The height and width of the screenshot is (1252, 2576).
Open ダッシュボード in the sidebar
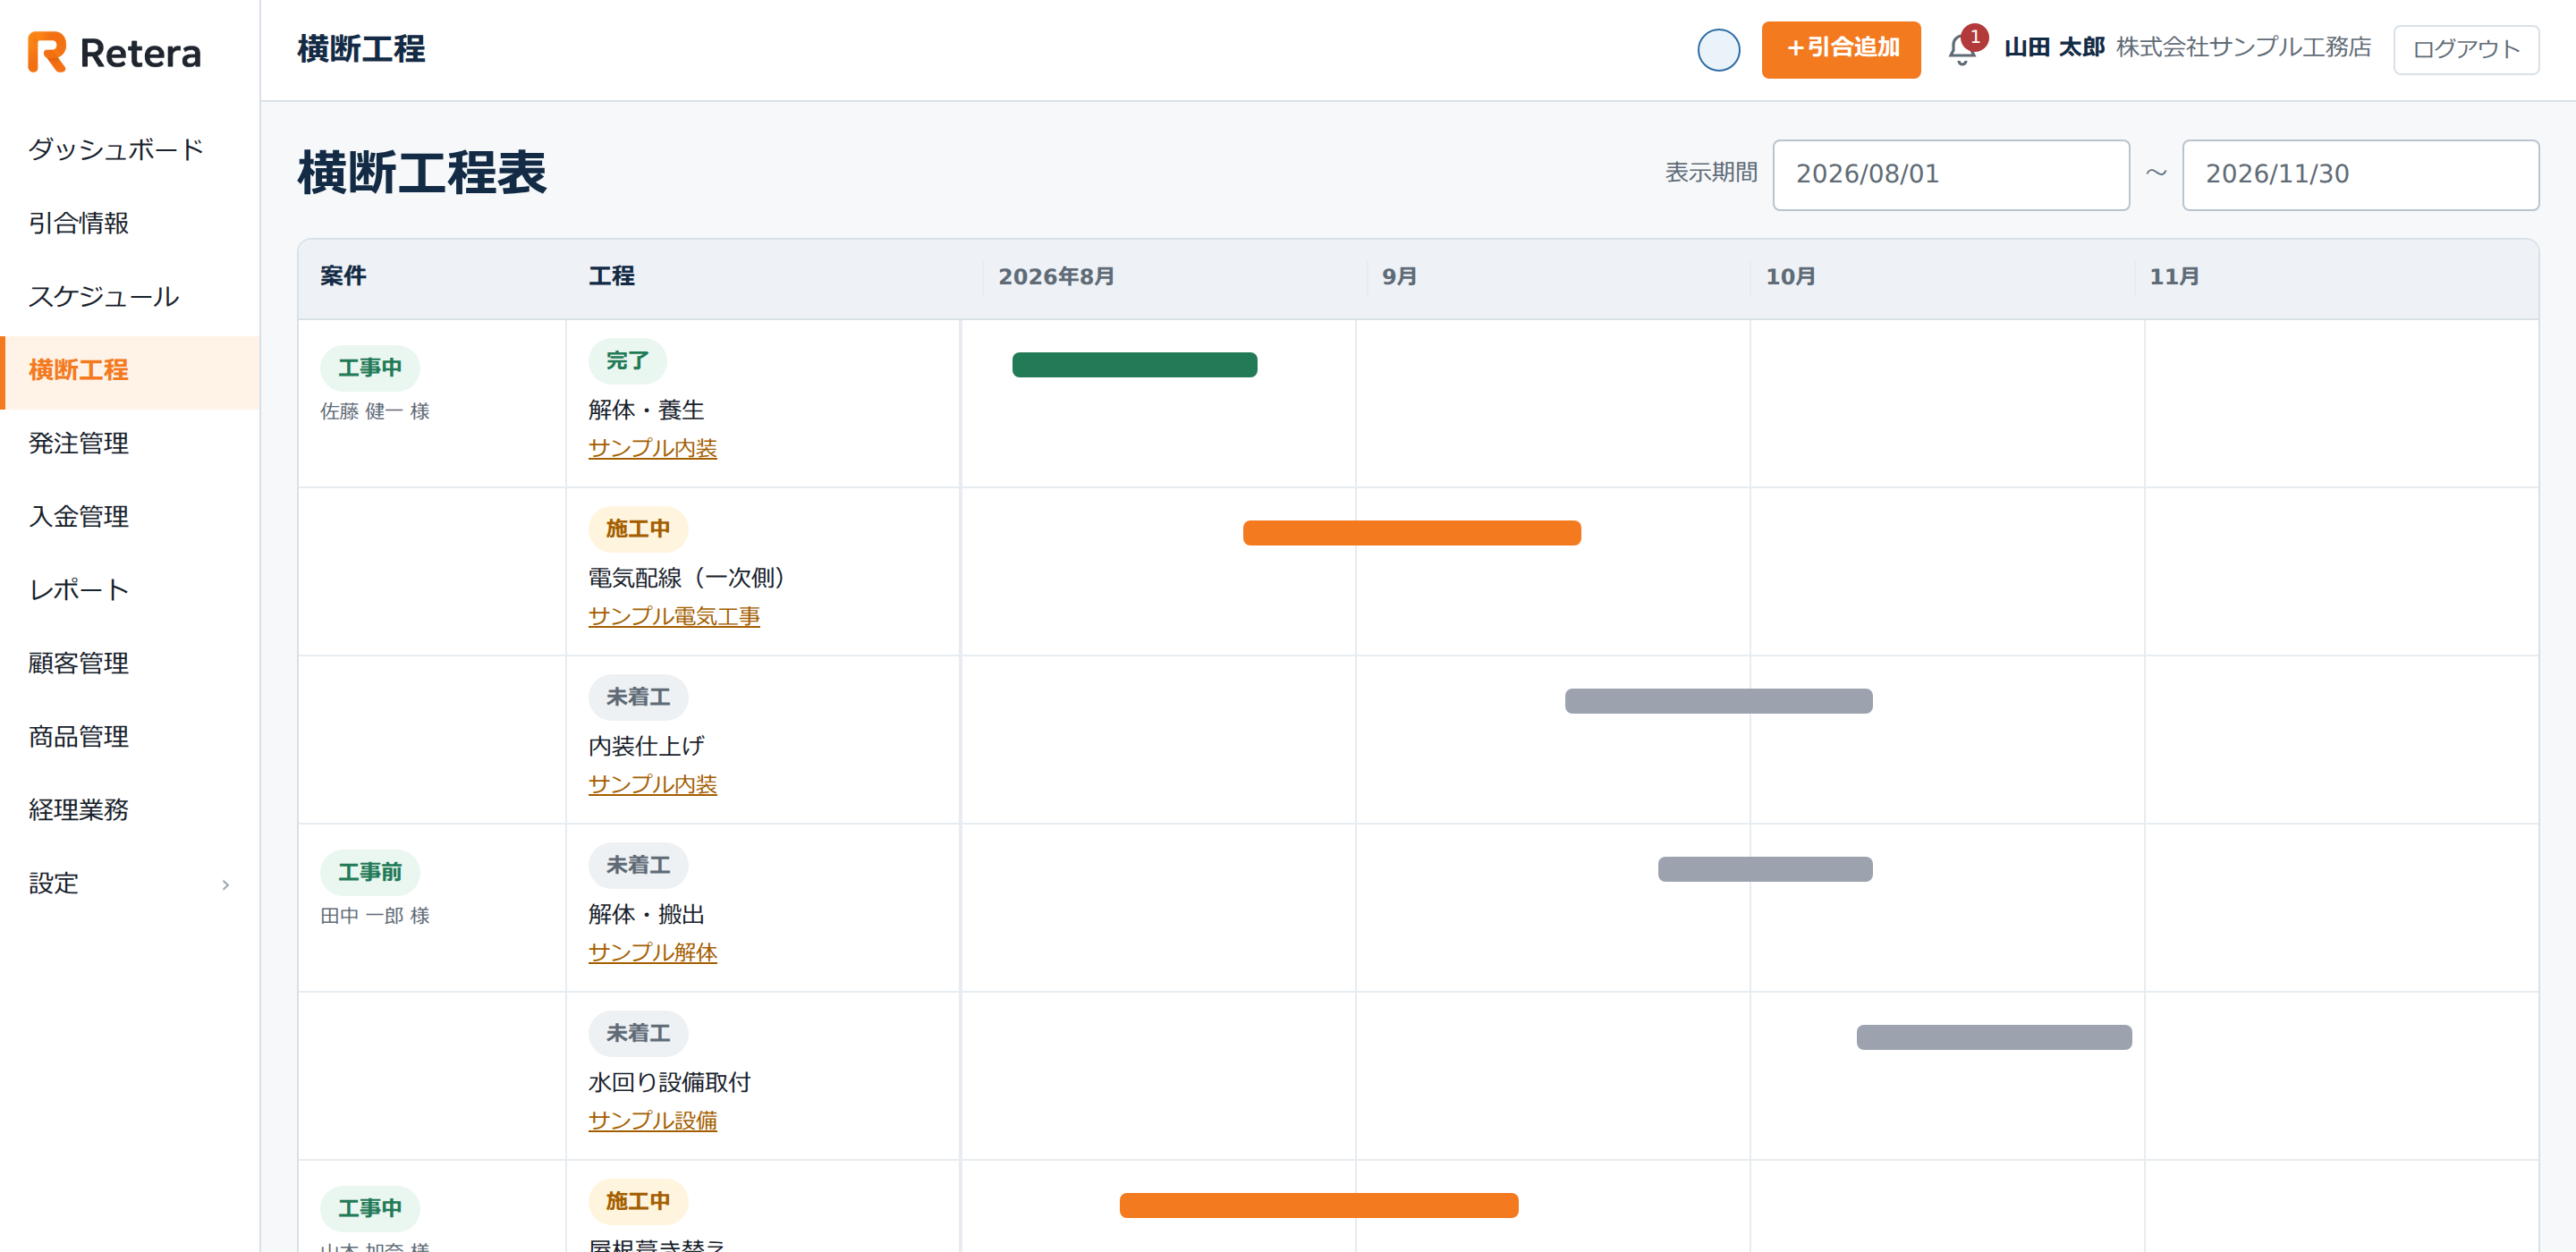pos(130,149)
